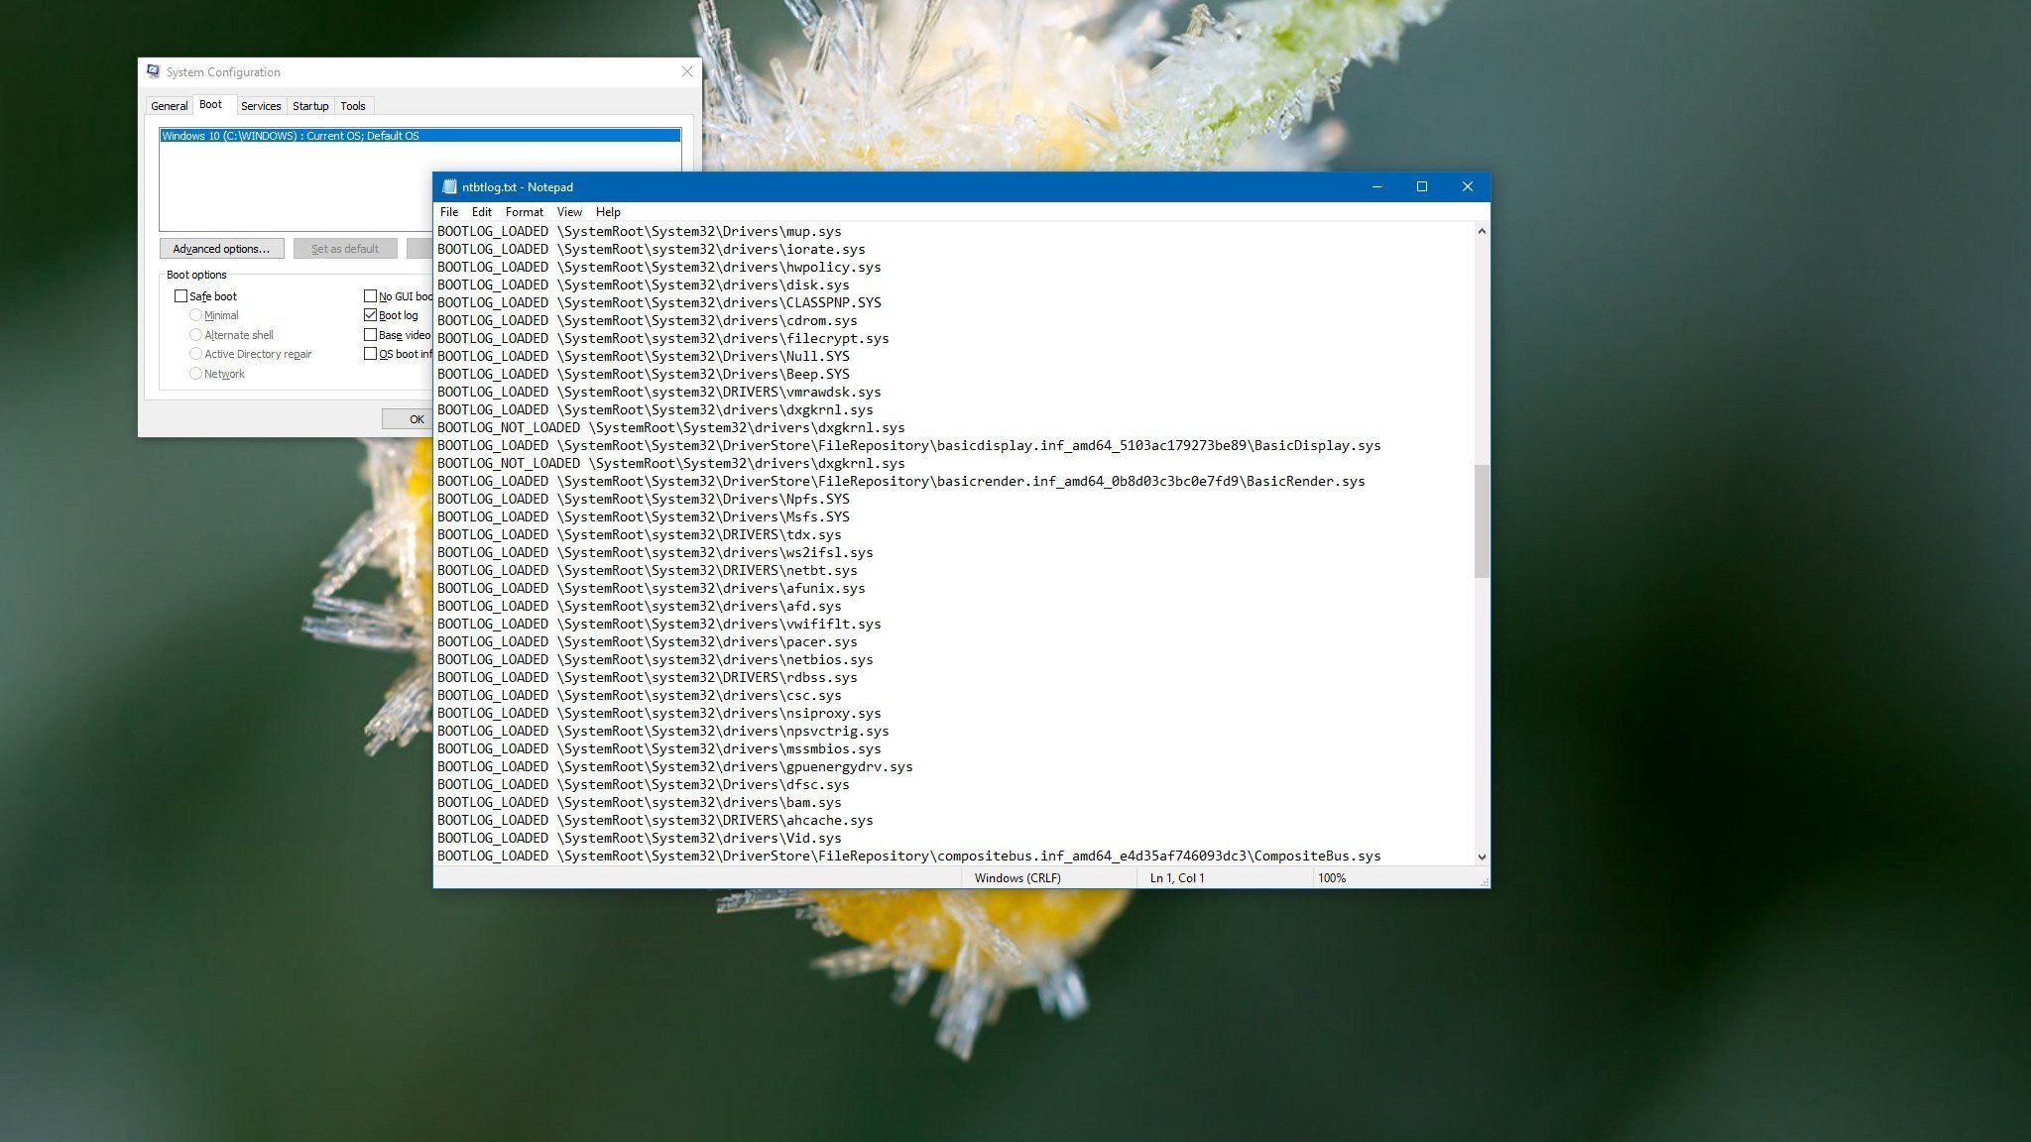Switch to the Services tab
2031x1142 pixels.
[261, 106]
